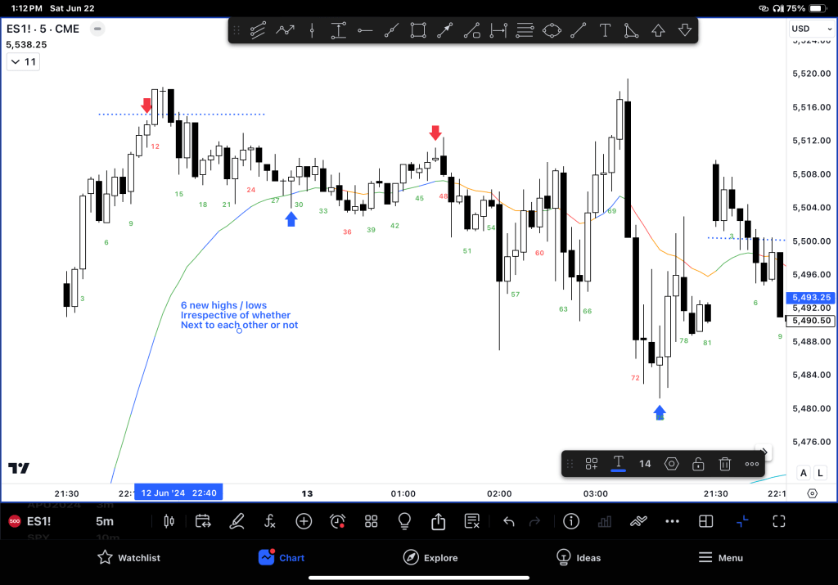This screenshot has height=585, width=838.
Task: Expand the 11 indicators legend dropdown
Action: (x=22, y=62)
